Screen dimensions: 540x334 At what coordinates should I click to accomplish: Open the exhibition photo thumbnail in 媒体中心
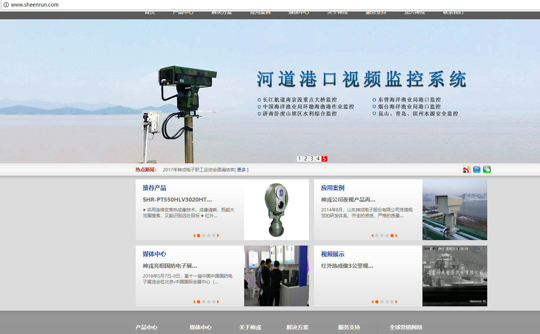(277, 276)
